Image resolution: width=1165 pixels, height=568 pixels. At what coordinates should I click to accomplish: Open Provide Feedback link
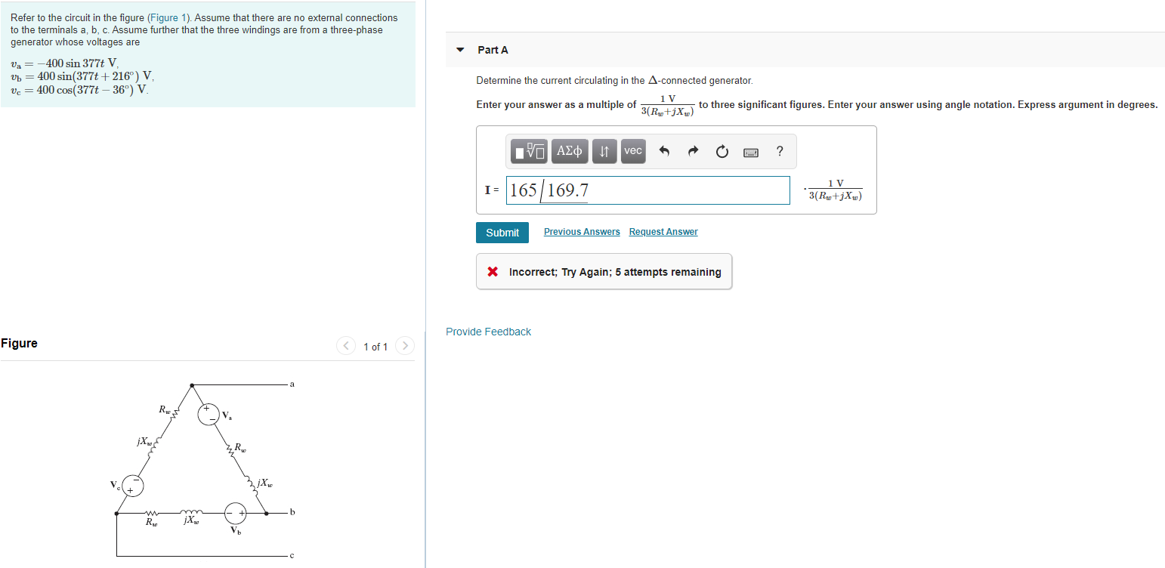coord(488,332)
